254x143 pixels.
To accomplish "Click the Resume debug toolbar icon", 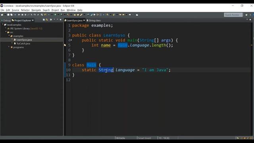I will point(19,15).
